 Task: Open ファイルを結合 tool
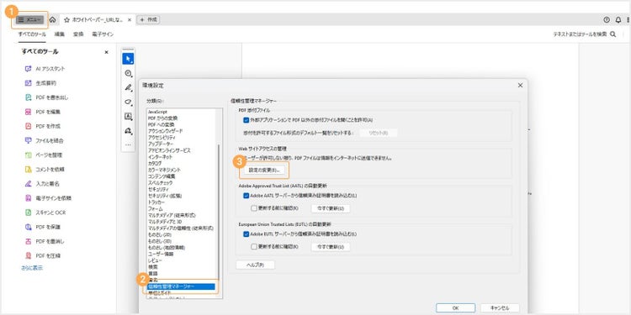(x=44, y=140)
